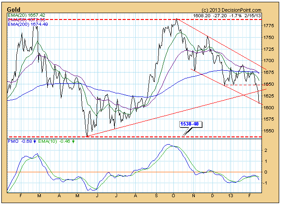Click the 1650 price axis label
281x204 pixels.
click(268, 84)
